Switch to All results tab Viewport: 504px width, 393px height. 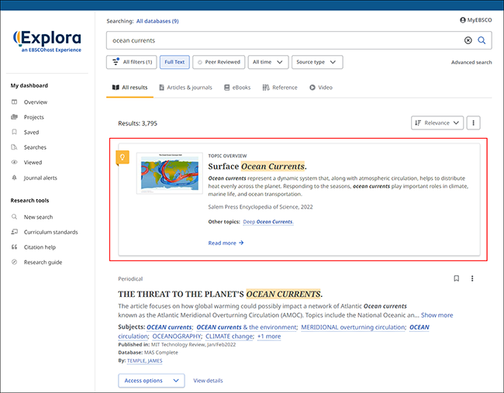[x=129, y=88]
